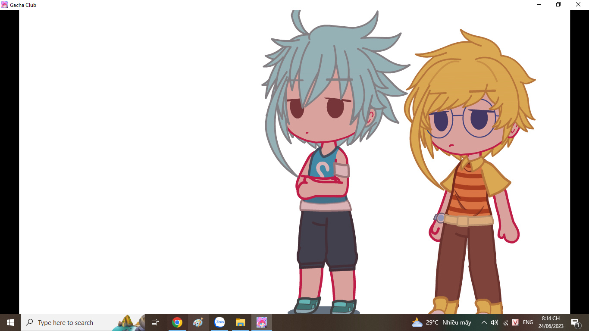
Task: Click the search highlight image in search box
Action: click(128, 322)
